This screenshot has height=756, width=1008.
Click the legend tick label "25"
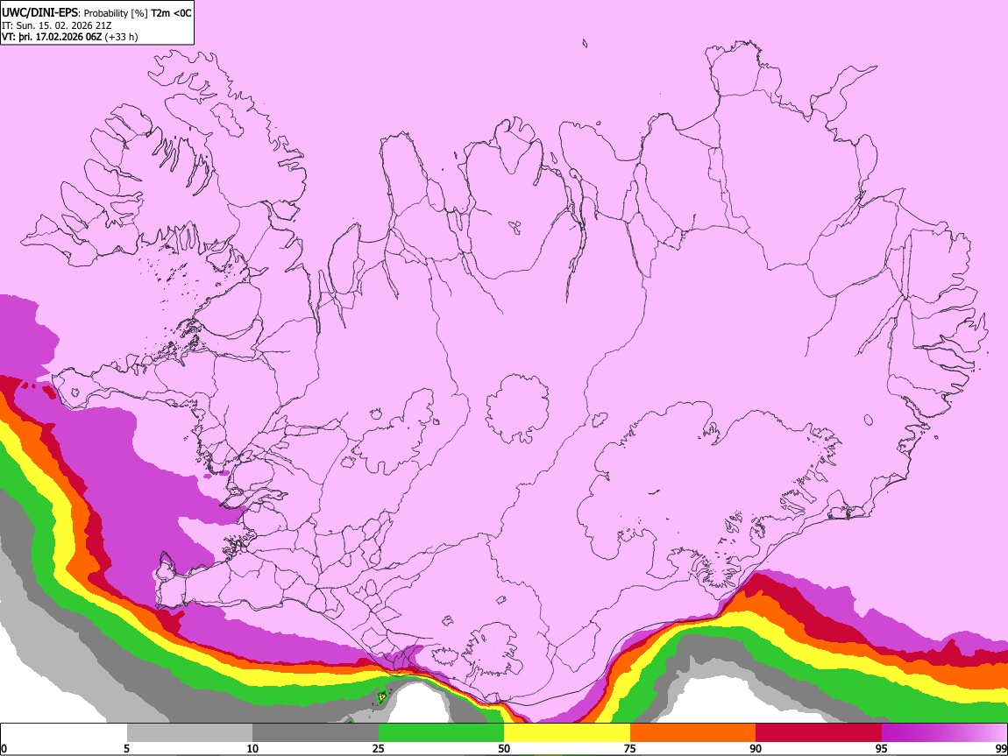[379, 749]
